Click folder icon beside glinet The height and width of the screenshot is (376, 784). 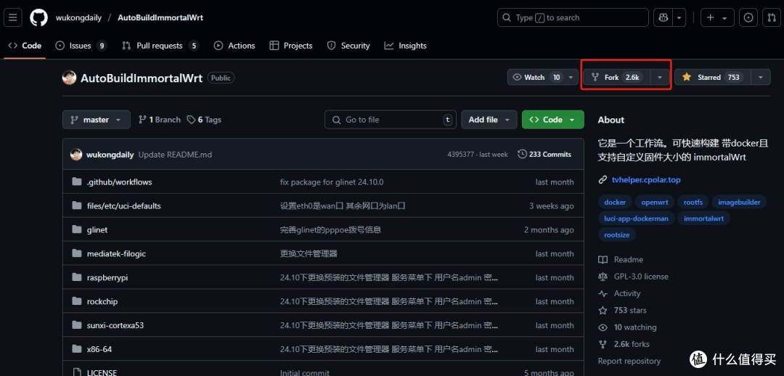[x=76, y=229]
